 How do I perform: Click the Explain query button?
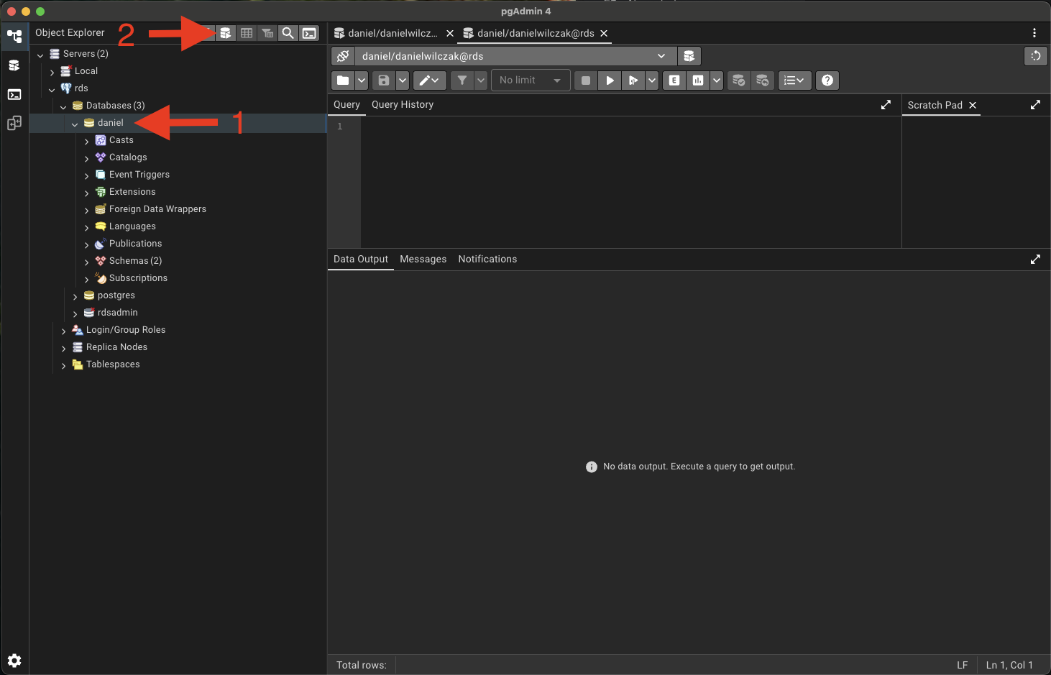pos(674,81)
